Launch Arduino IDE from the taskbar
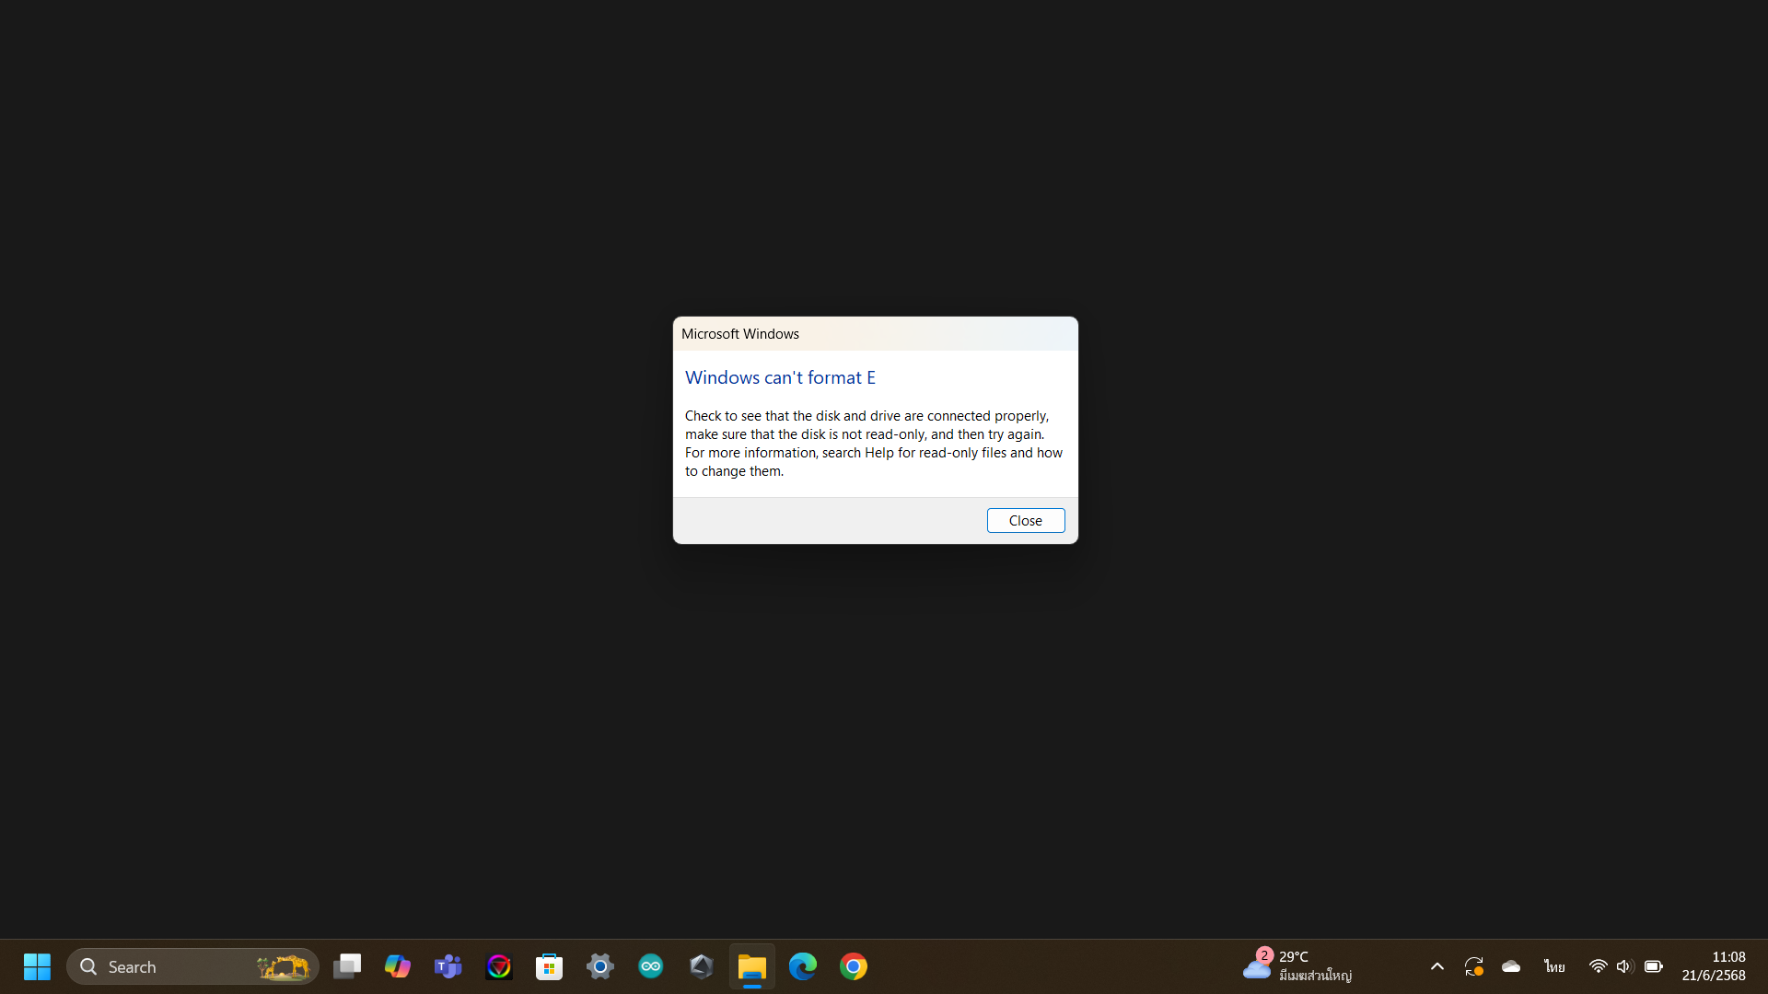 point(651,966)
